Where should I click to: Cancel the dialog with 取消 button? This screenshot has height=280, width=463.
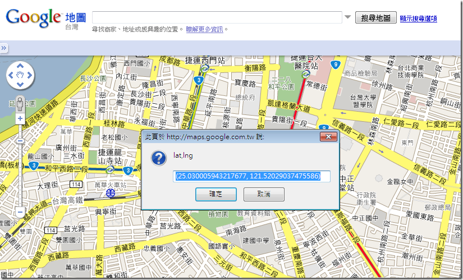pos(264,194)
